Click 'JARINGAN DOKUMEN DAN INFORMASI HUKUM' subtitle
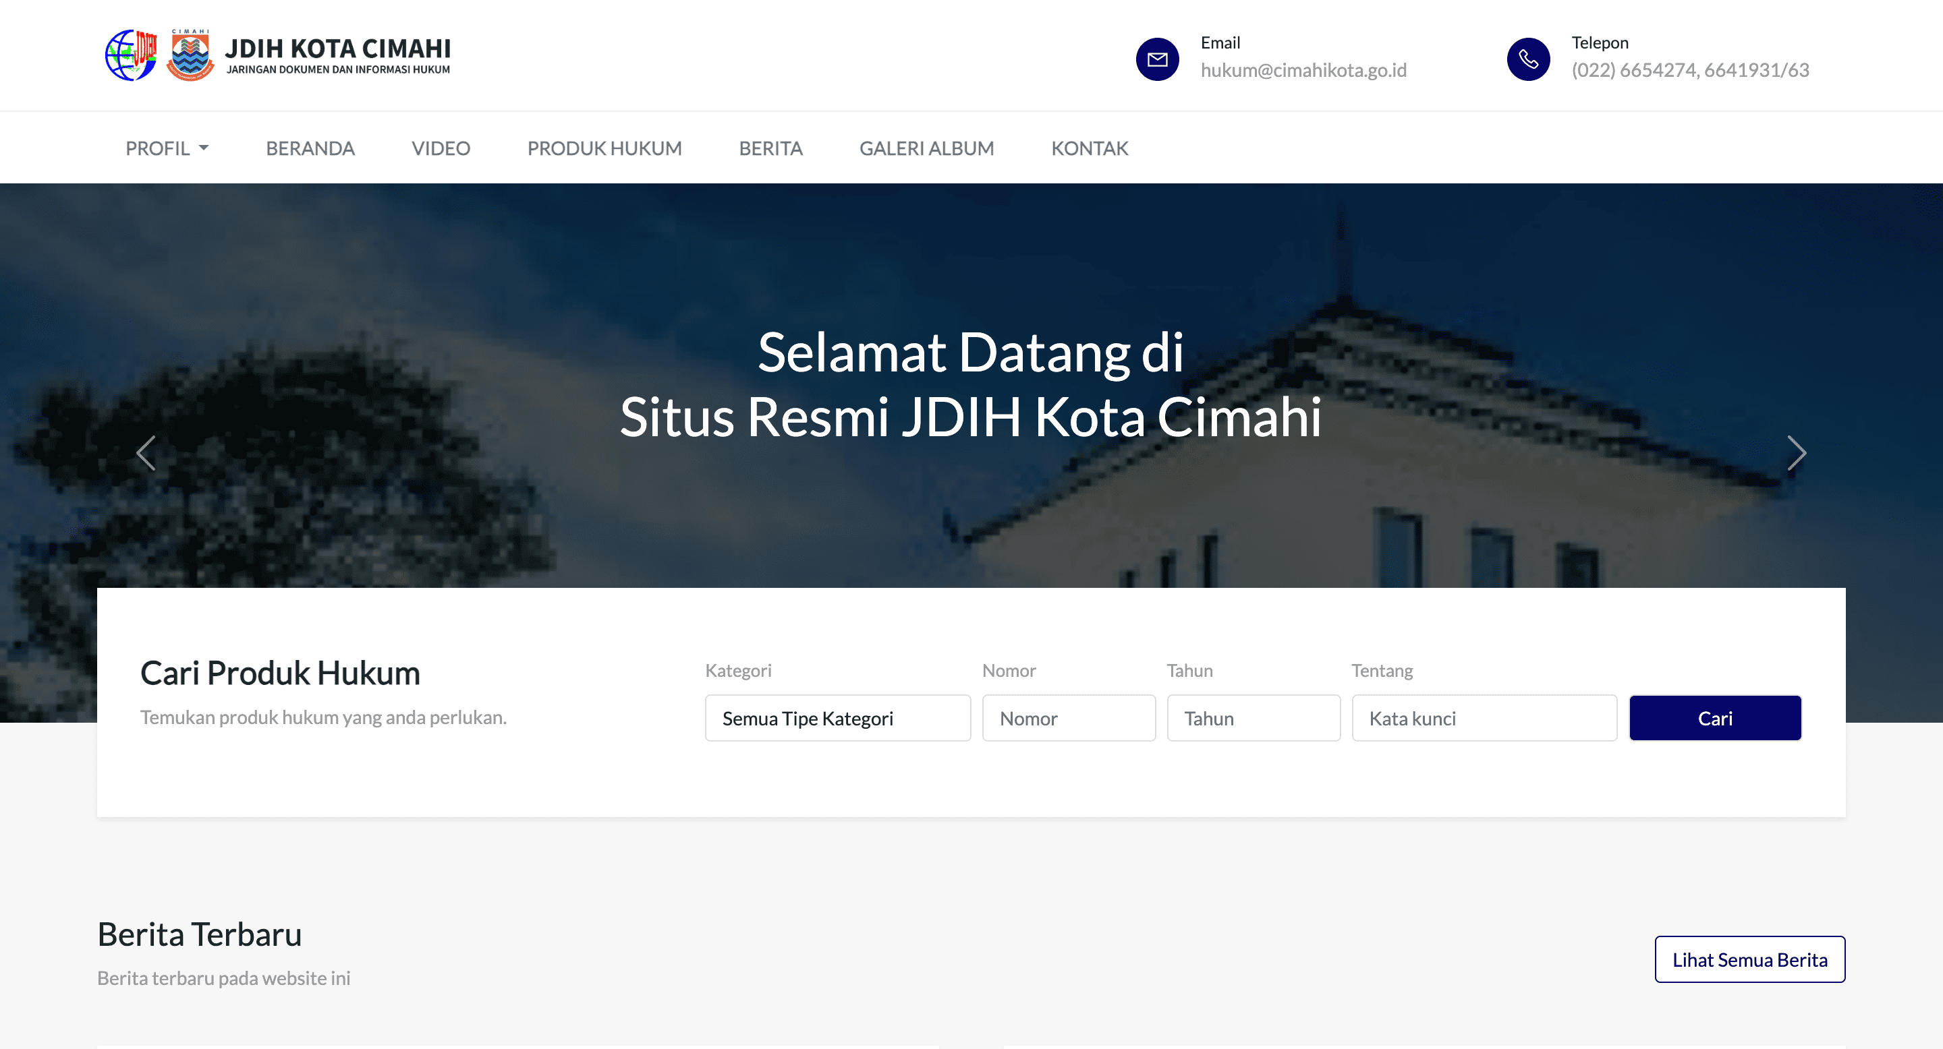The width and height of the screenshot is (1943, 1049). pos(339,69)
